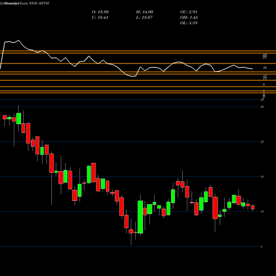Click the 23 price axis label on the candlestick chart
Viewport: 276px width, 276px height.
pos(262,142)
